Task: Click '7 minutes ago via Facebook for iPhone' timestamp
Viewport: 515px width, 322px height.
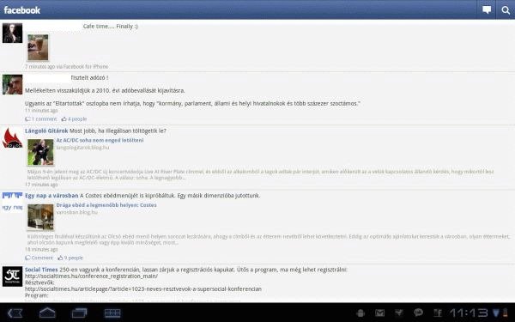Action: click(66, 66)
